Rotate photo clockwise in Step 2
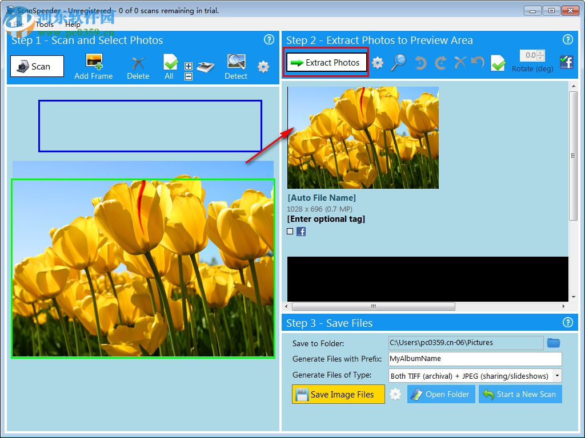The image size is (585, 438). click(440, 63)
